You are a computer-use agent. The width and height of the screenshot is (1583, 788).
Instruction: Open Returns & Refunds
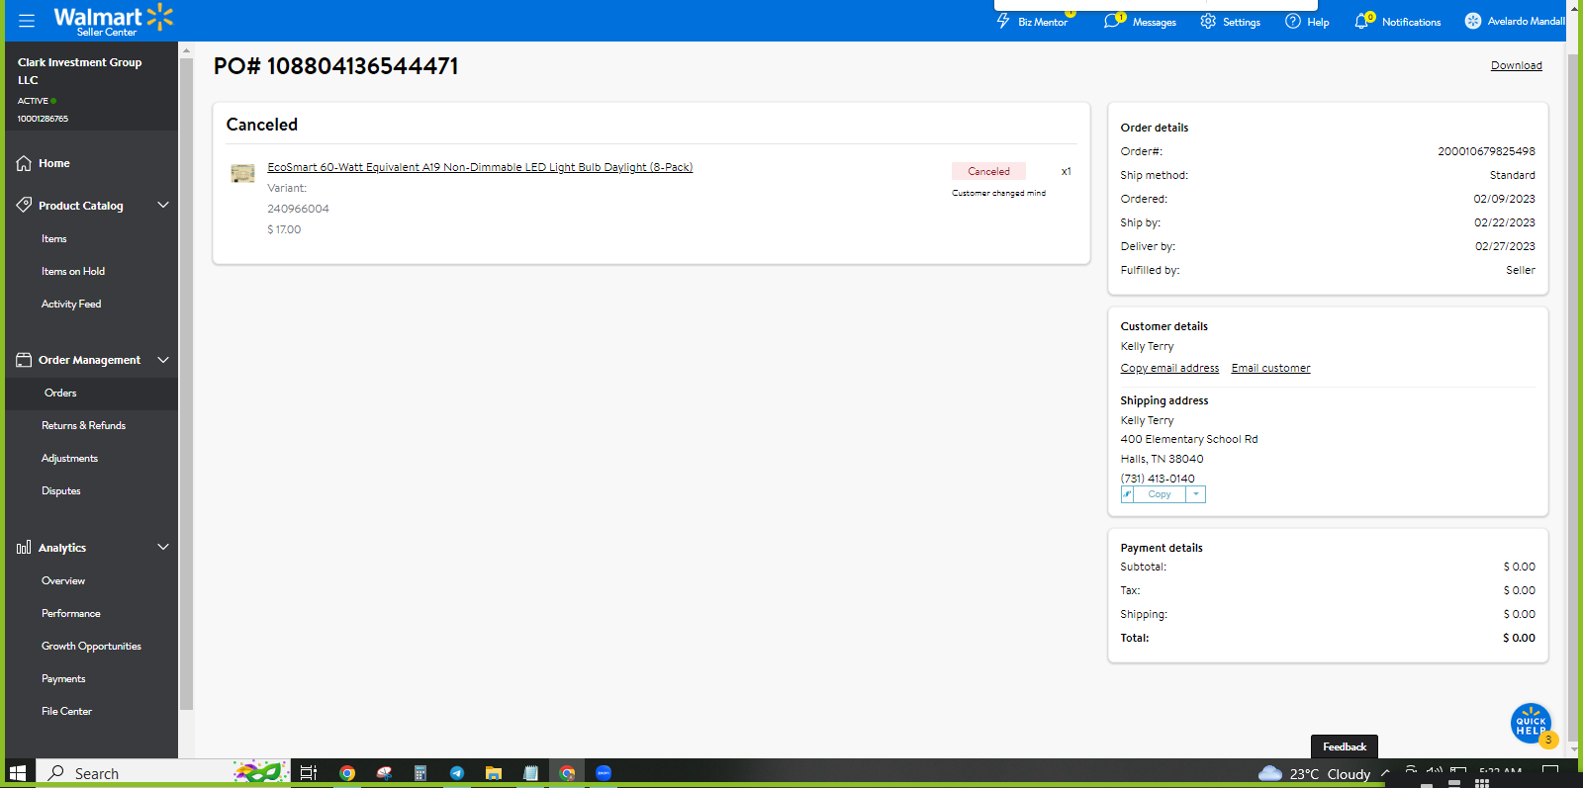coord(84,425)
